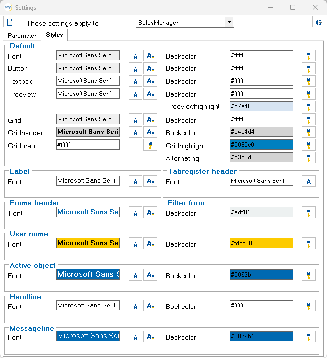Click the exit icon at top right
The image size is (327, 358).
318,22
